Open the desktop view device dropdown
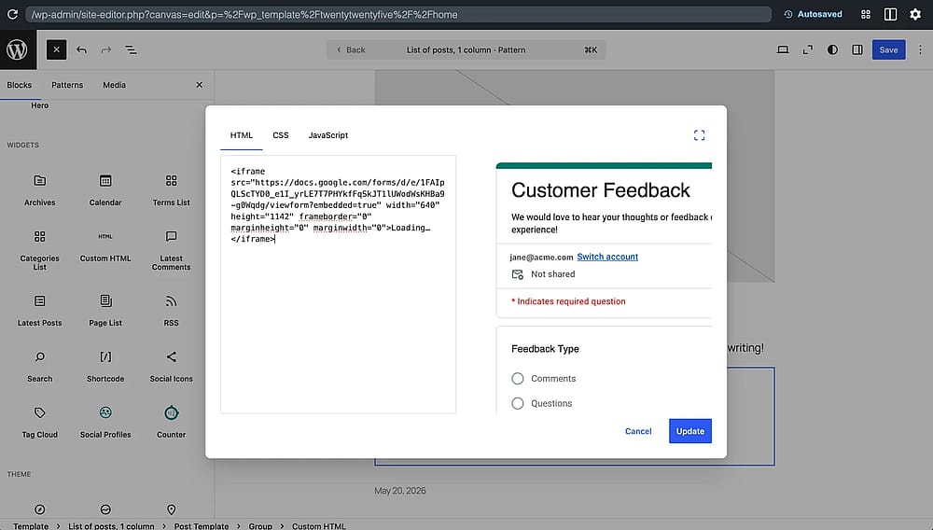This screenshot has height=530, width=933. 783,50
